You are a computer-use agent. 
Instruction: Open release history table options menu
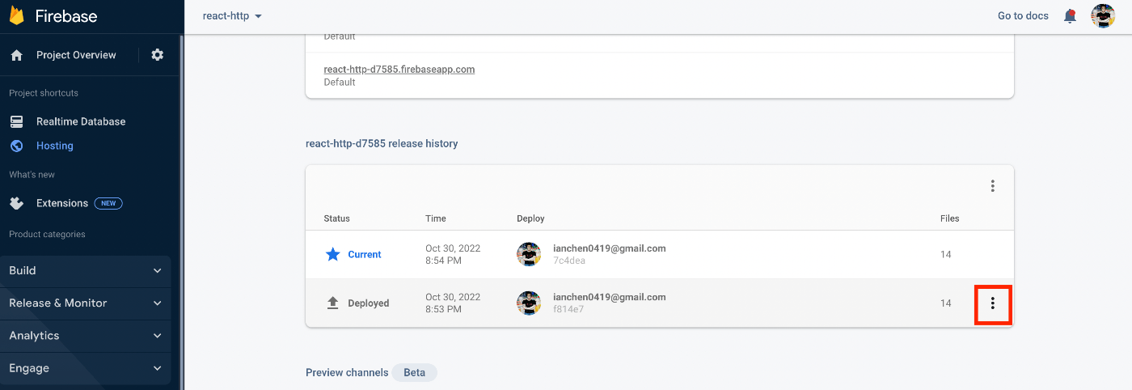point(993,186)
